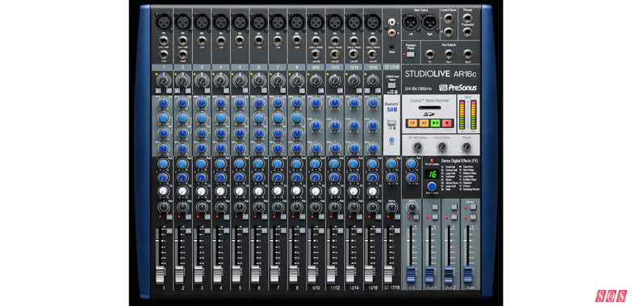Viewport: 632px width, 306px height.
Task: Click the Main Output Right XLR connector
Action: coord(429,22)
